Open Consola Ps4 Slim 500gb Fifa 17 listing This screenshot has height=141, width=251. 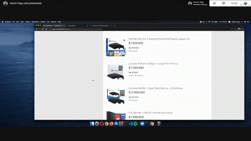pyautogui.click(x=153, y=63)
